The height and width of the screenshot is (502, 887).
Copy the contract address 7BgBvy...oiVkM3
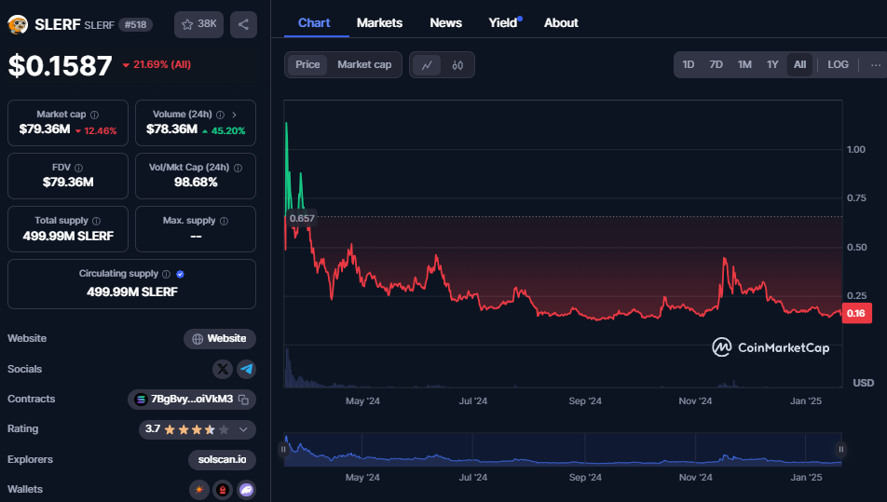[244, 400]
